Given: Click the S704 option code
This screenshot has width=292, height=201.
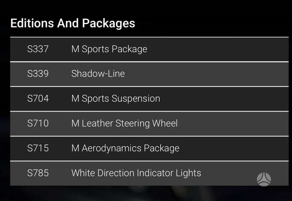Looking at the screenshot, I should [38, 98].
